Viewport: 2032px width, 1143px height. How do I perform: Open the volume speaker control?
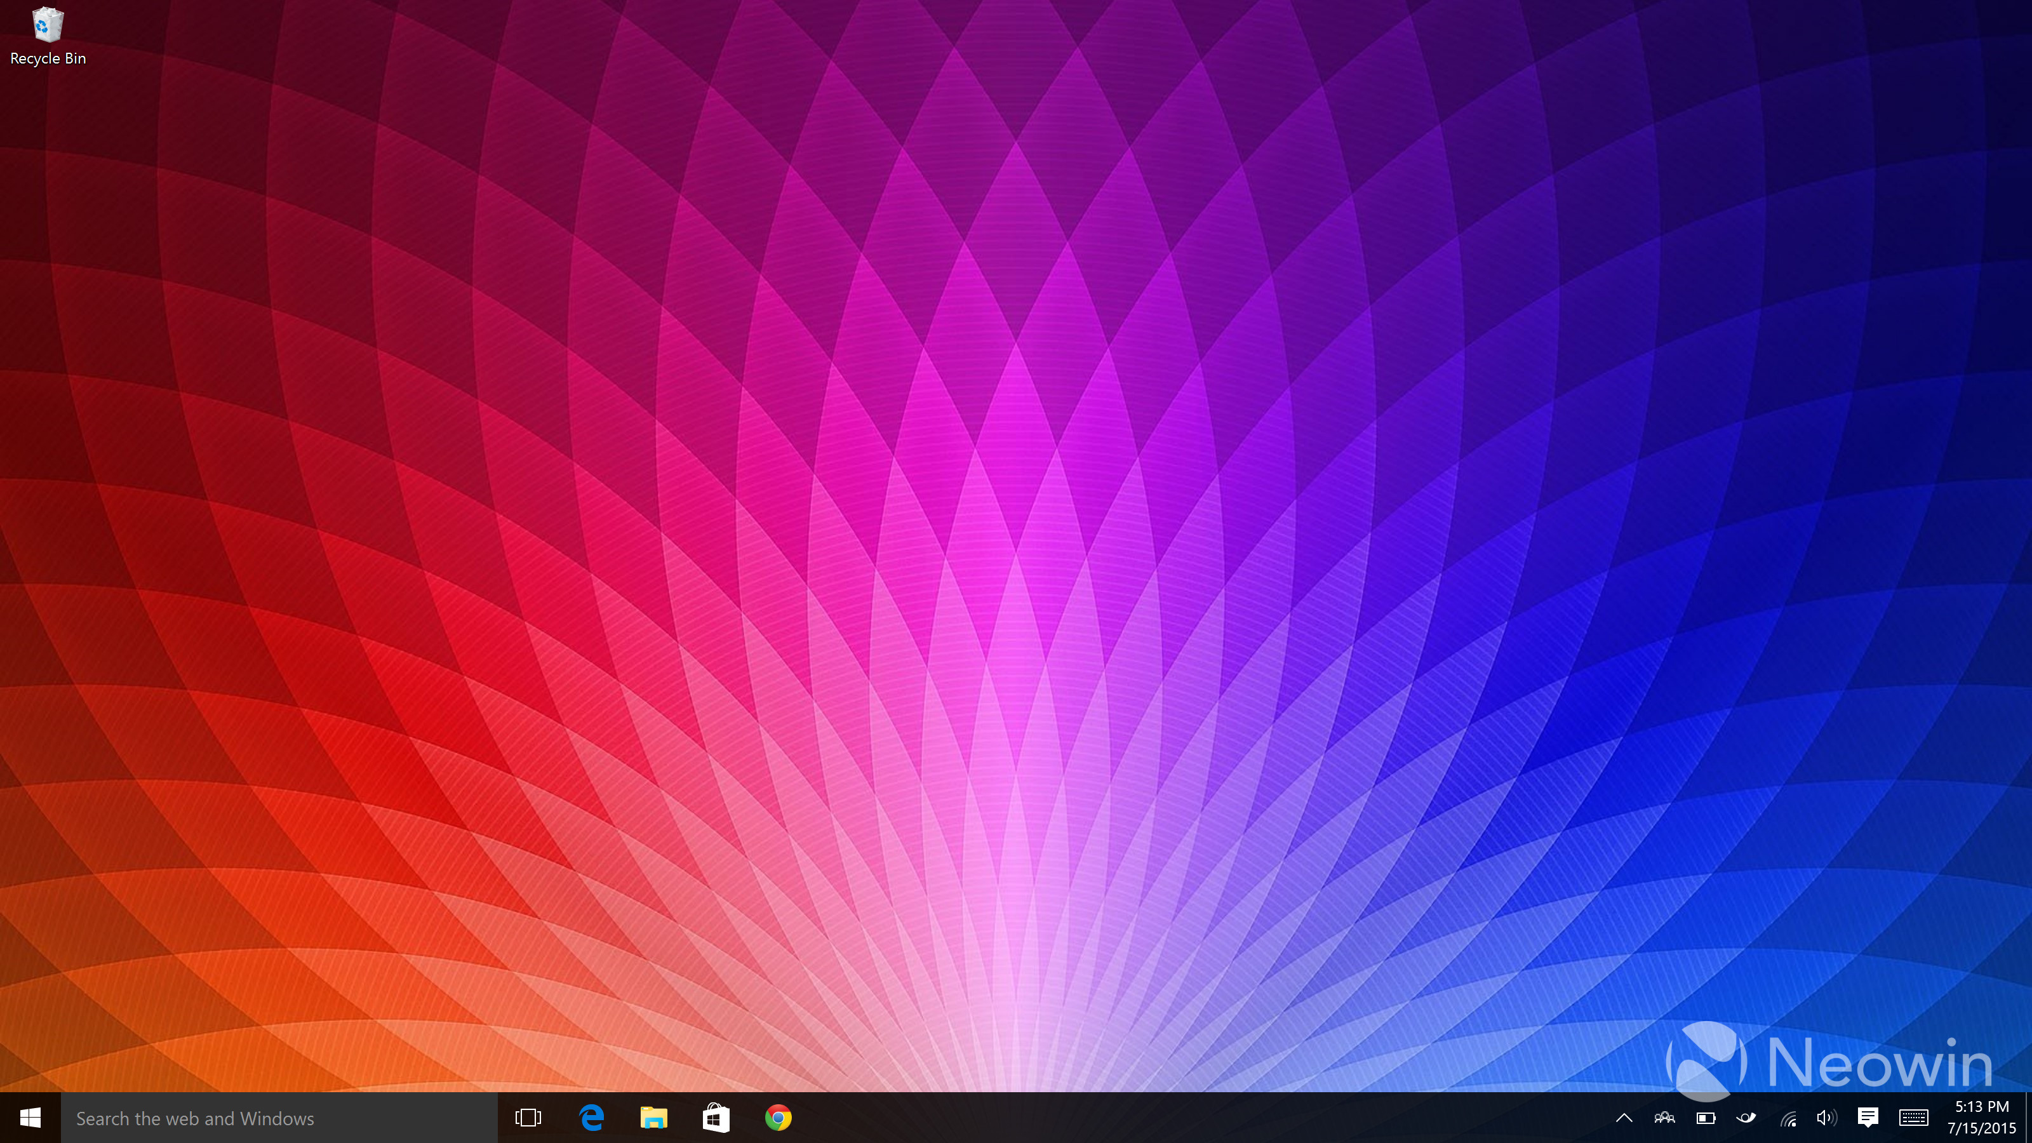tap(1826, 1118)
